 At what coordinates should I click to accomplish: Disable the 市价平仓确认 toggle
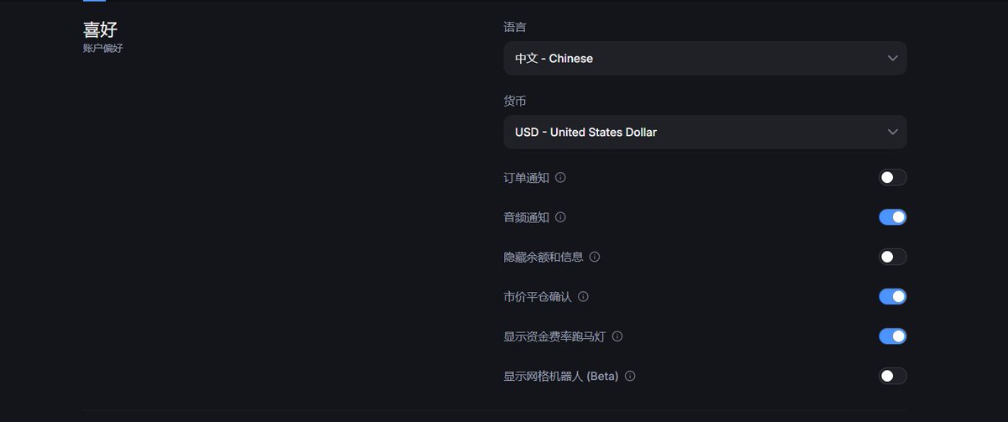(892, 296)
